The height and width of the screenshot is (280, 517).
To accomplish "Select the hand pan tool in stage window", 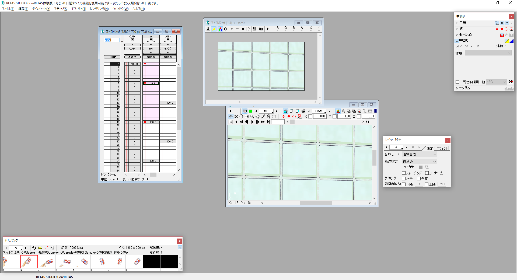I will pos(258,117).
